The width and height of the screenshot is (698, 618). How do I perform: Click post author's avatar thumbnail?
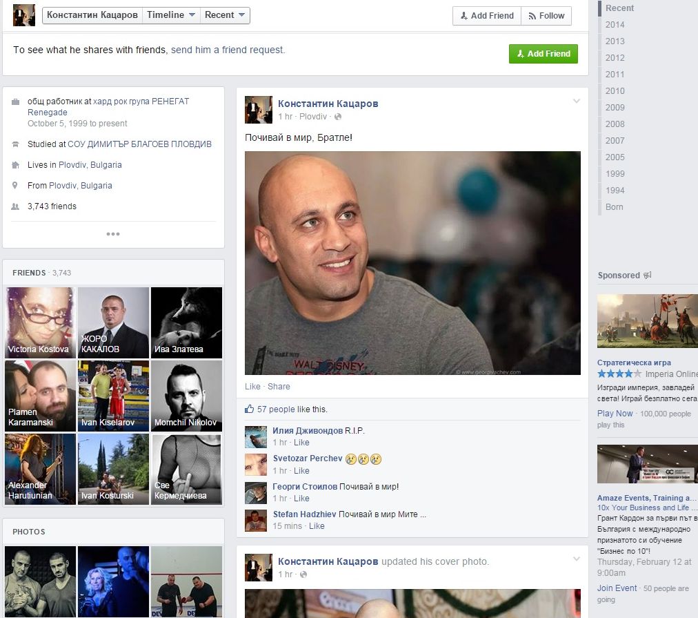(x=259, y=110)
